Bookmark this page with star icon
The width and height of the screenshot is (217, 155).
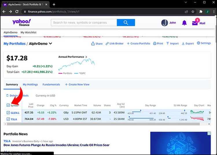coord(193,12)
